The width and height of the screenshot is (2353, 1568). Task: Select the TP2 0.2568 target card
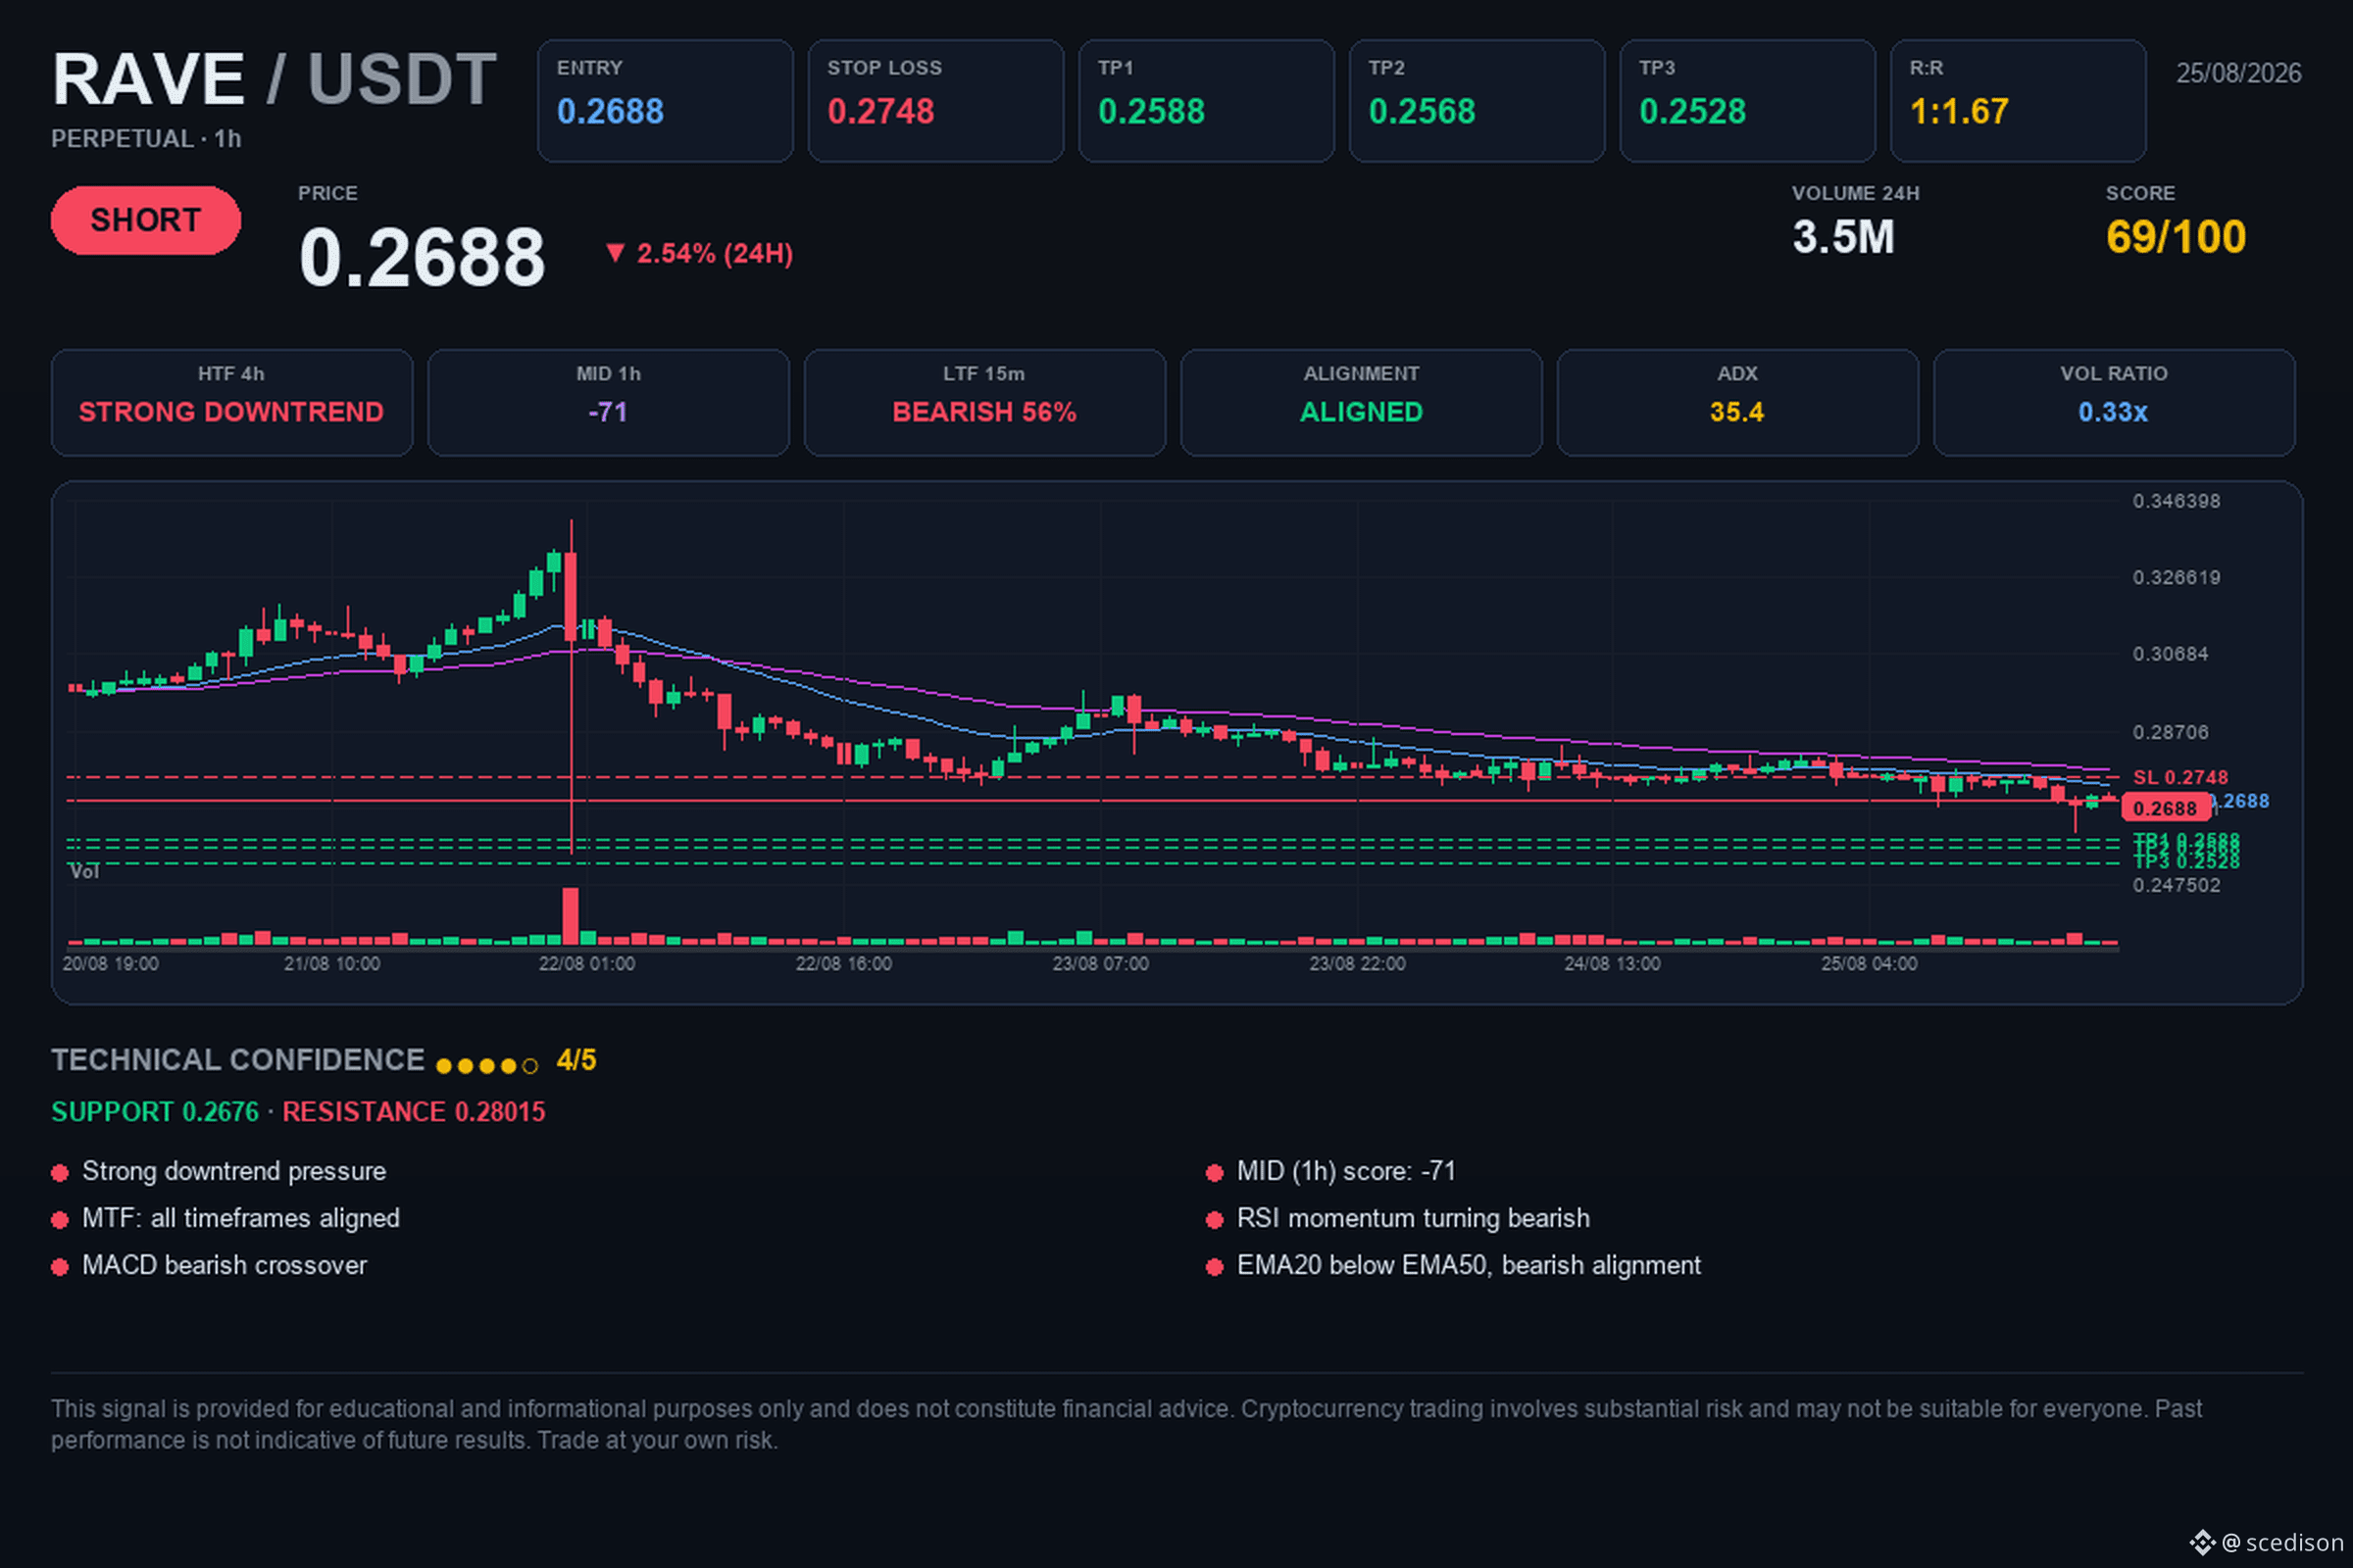pos(1477,101)
